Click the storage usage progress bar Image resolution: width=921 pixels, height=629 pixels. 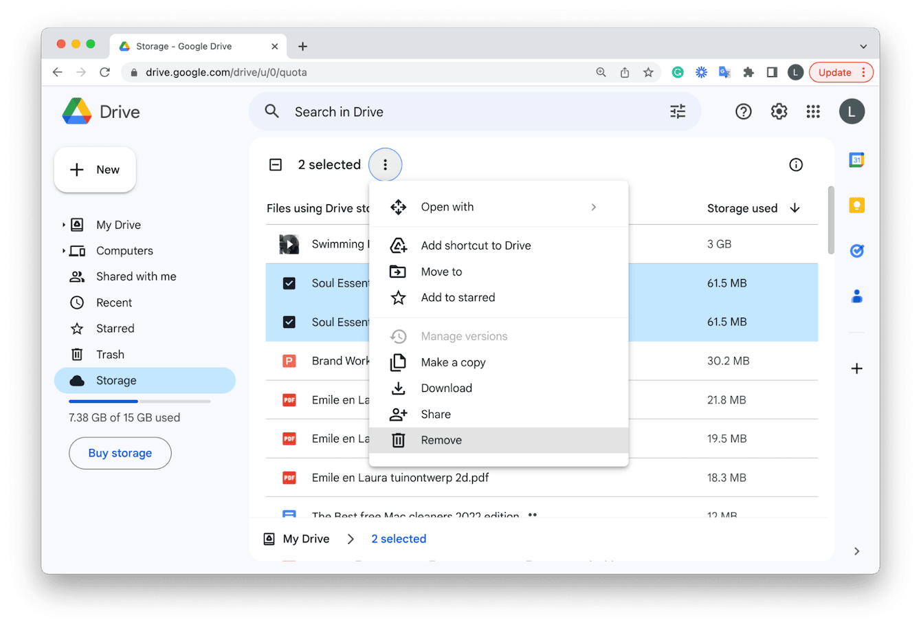pyautogui.click(x=140, y=401)
